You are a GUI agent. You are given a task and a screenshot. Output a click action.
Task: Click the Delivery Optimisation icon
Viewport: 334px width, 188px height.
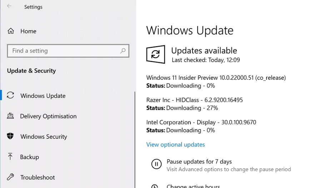coord(10,116)
